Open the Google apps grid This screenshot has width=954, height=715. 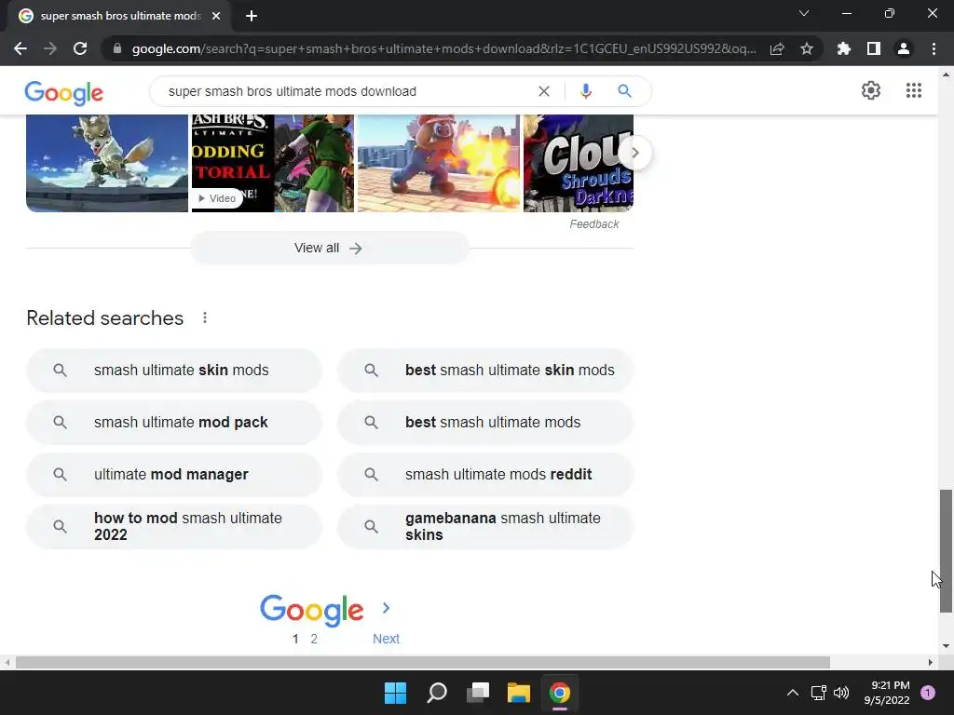pyautogui.click(x=914, y=90)
